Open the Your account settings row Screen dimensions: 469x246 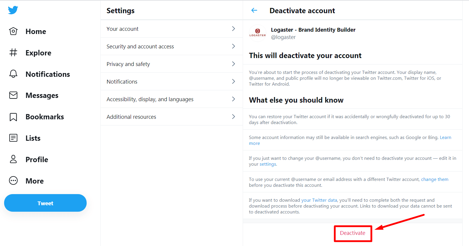(172, 29)
